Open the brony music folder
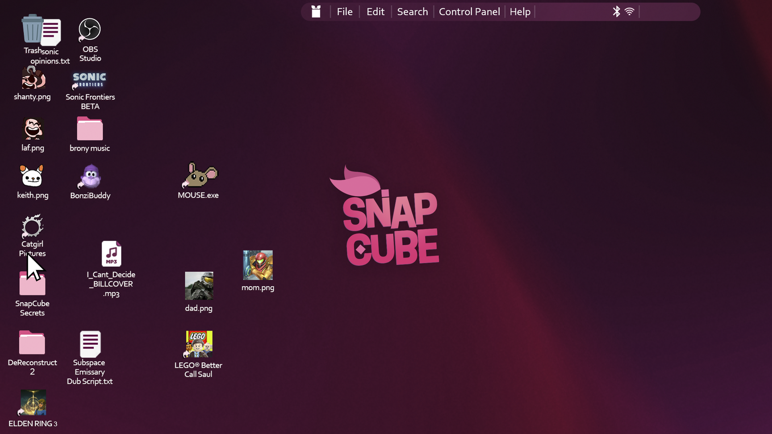 click(90, 129)
